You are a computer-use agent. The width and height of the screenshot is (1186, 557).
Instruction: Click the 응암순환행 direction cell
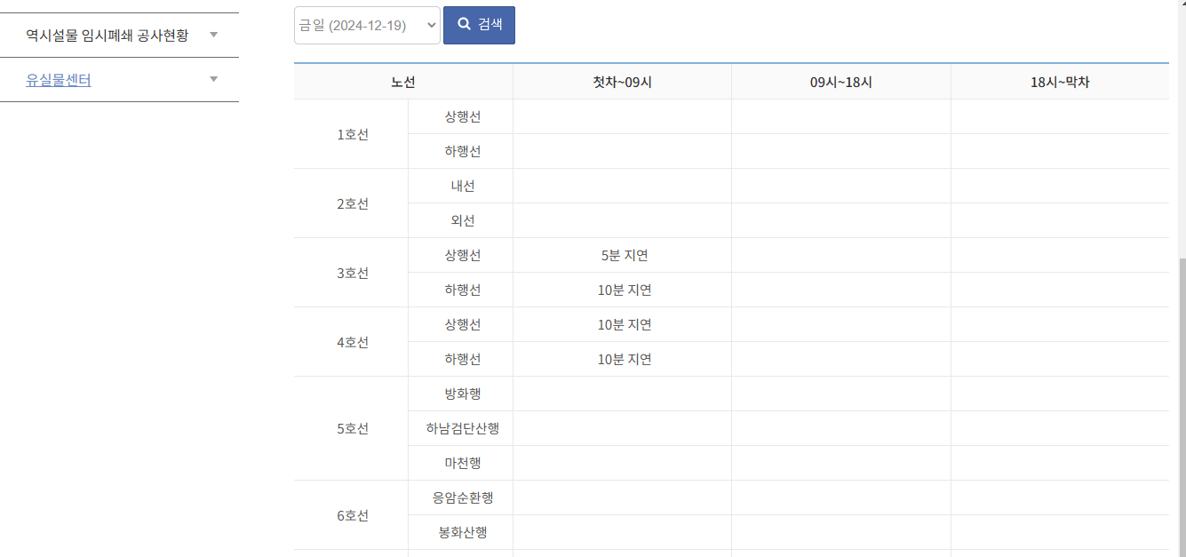pos(462,497)
